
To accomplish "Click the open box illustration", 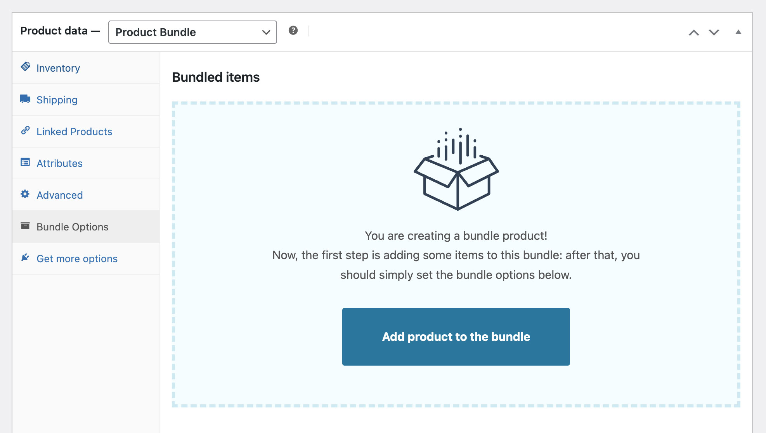I will pyautogui.click(x=456, y=170).
